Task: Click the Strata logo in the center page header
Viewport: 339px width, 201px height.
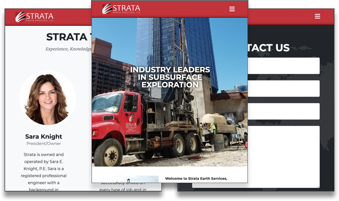Action: tap(121, 8)
